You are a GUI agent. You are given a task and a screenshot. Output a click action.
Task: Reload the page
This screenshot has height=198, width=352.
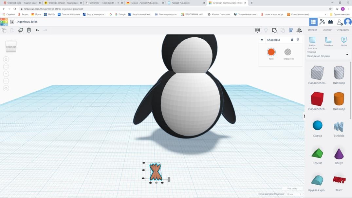coord(15,9)
